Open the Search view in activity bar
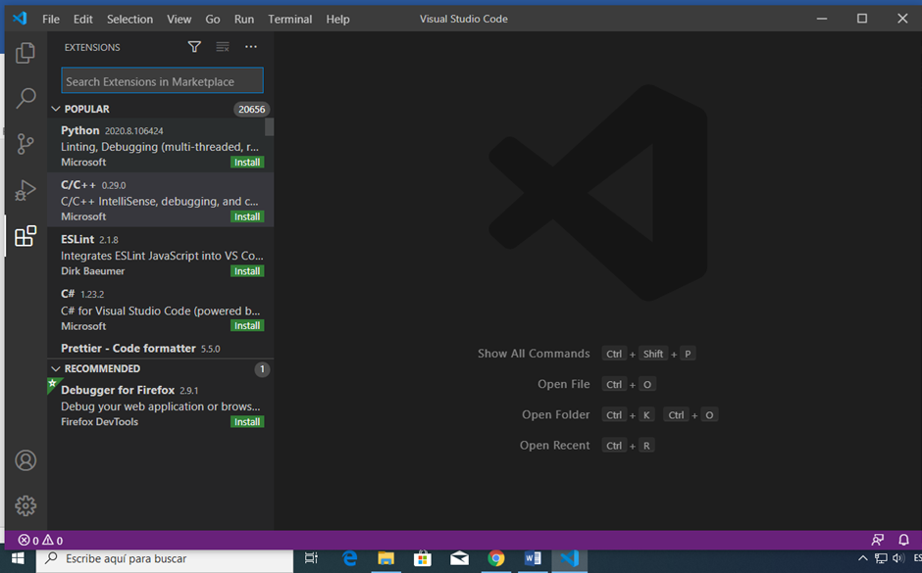922x573 pixels. (26, 98)
